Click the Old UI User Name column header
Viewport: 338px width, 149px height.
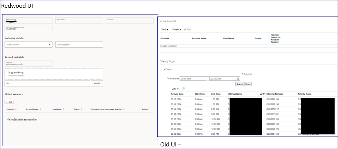228,39
